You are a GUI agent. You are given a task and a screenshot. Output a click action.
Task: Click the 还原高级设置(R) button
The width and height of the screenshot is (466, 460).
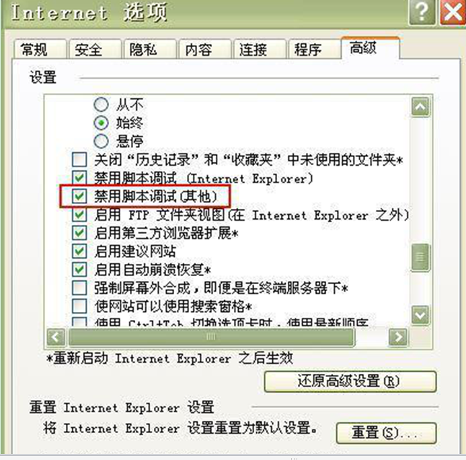[x=350, y=381]
